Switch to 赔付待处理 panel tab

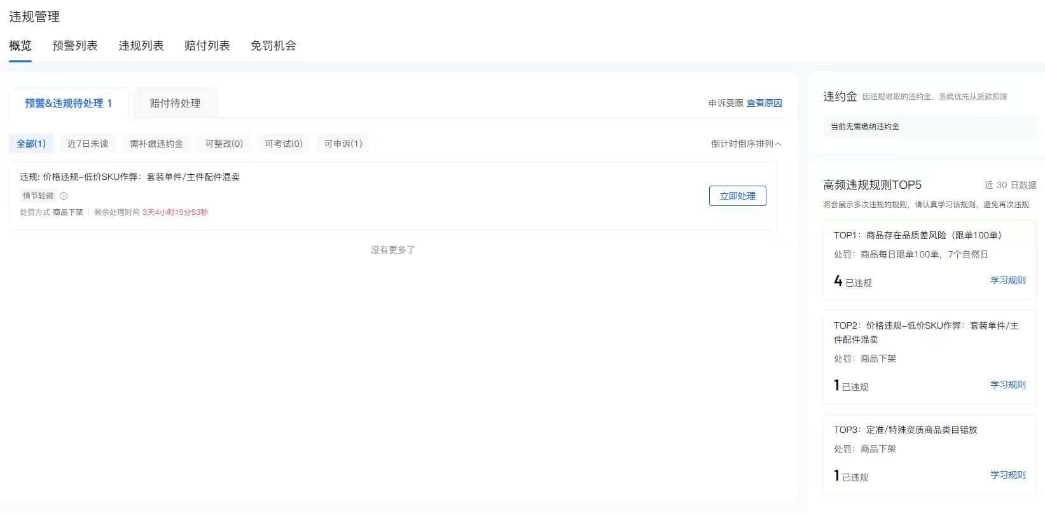tap(175, 103)
